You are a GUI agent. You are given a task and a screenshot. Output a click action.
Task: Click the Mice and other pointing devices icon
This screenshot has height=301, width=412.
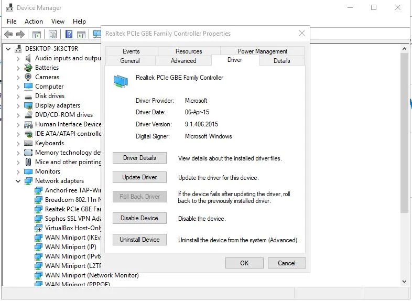click(28, 162)
